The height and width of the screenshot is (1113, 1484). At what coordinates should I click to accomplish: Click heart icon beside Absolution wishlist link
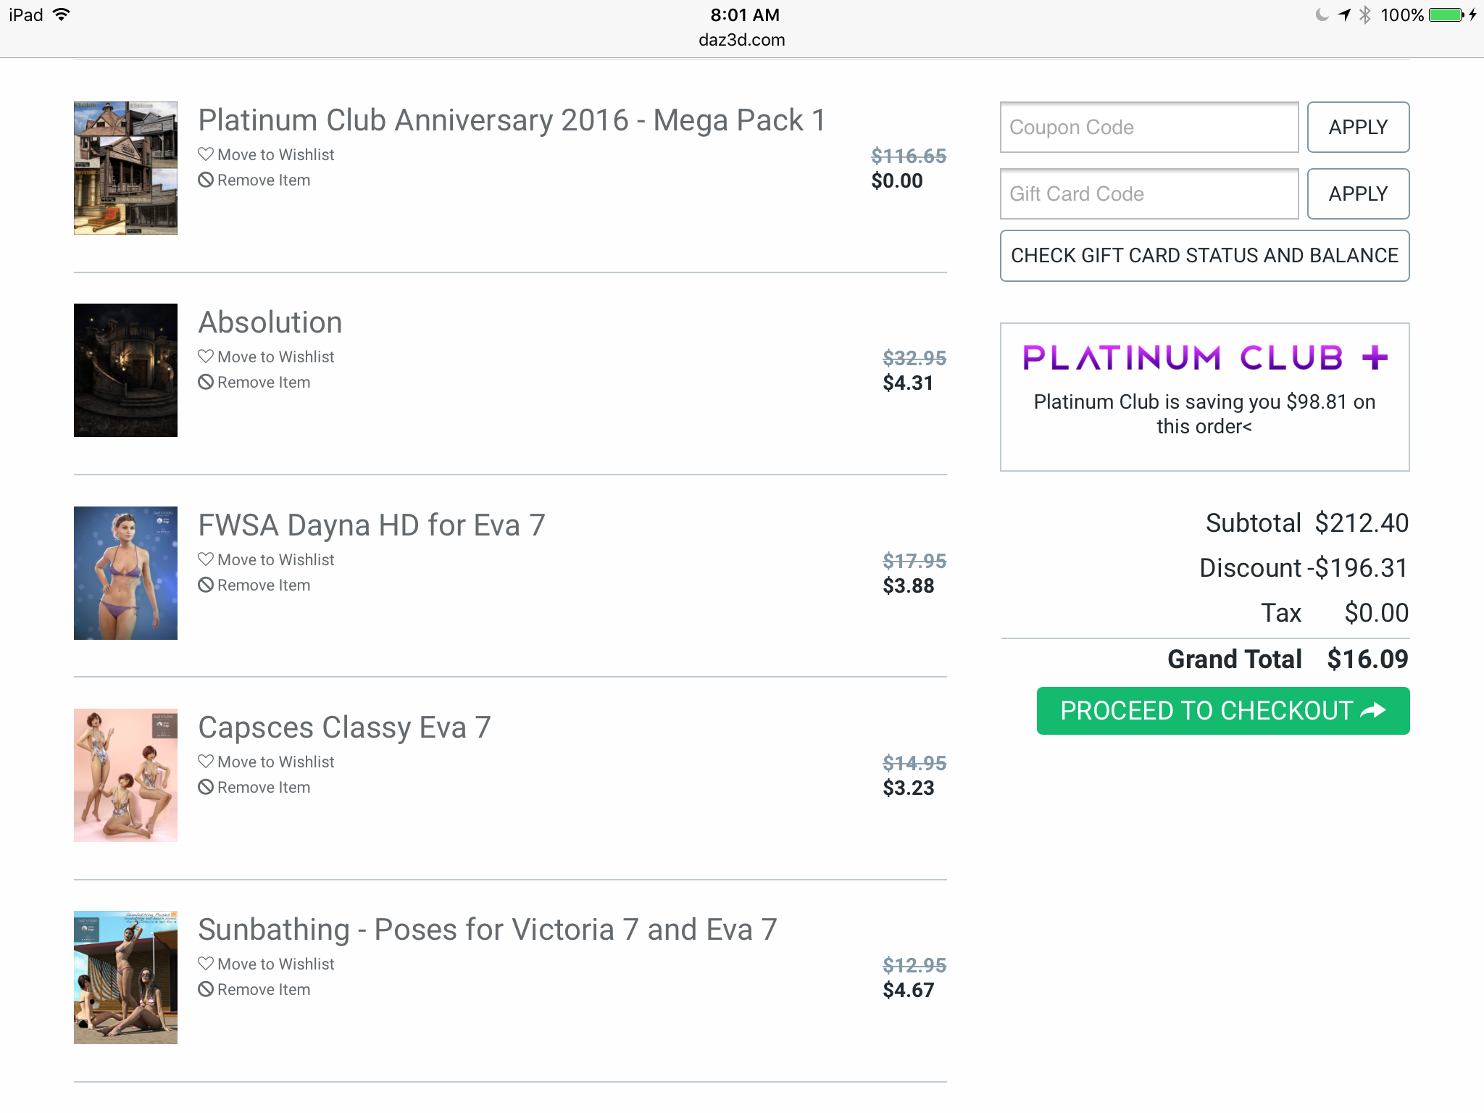click(x=206, y=357)
